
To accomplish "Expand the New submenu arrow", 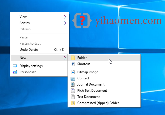I will tap(65, 58).
